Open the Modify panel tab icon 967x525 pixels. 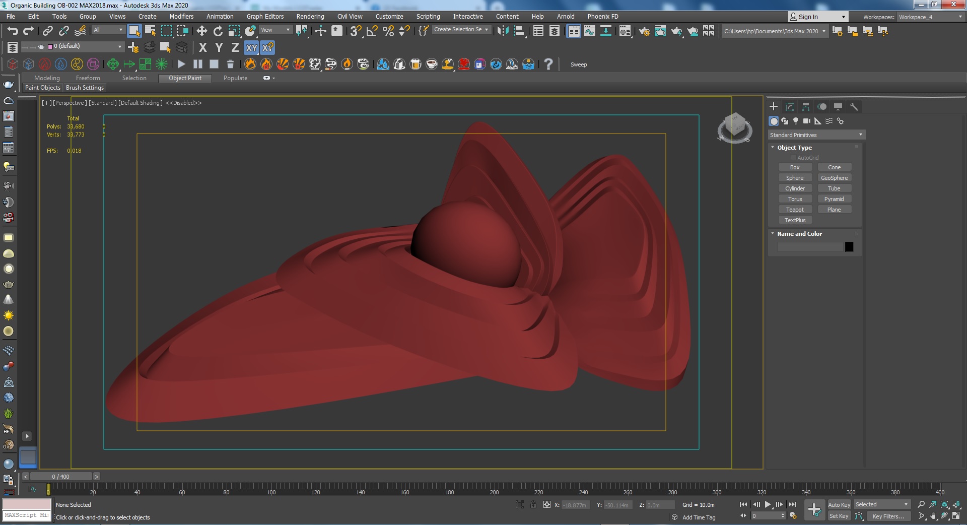click(x=790, y=107)
